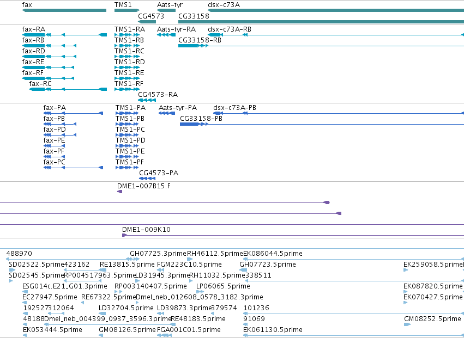464x338 pixels.
Task: Select the EK061130.5prime EST label
Action: tap(273, 330)
